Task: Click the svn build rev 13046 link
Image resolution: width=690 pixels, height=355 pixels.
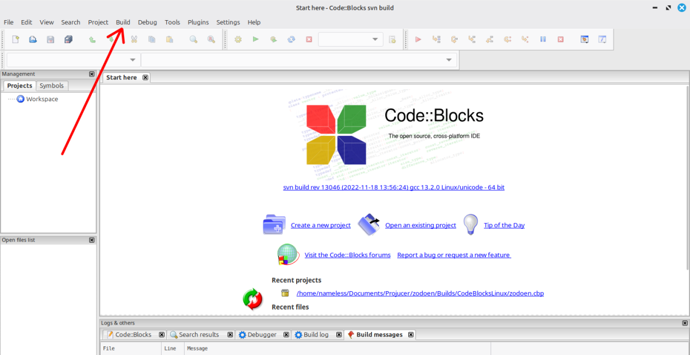Action: (x=394, y=188)
